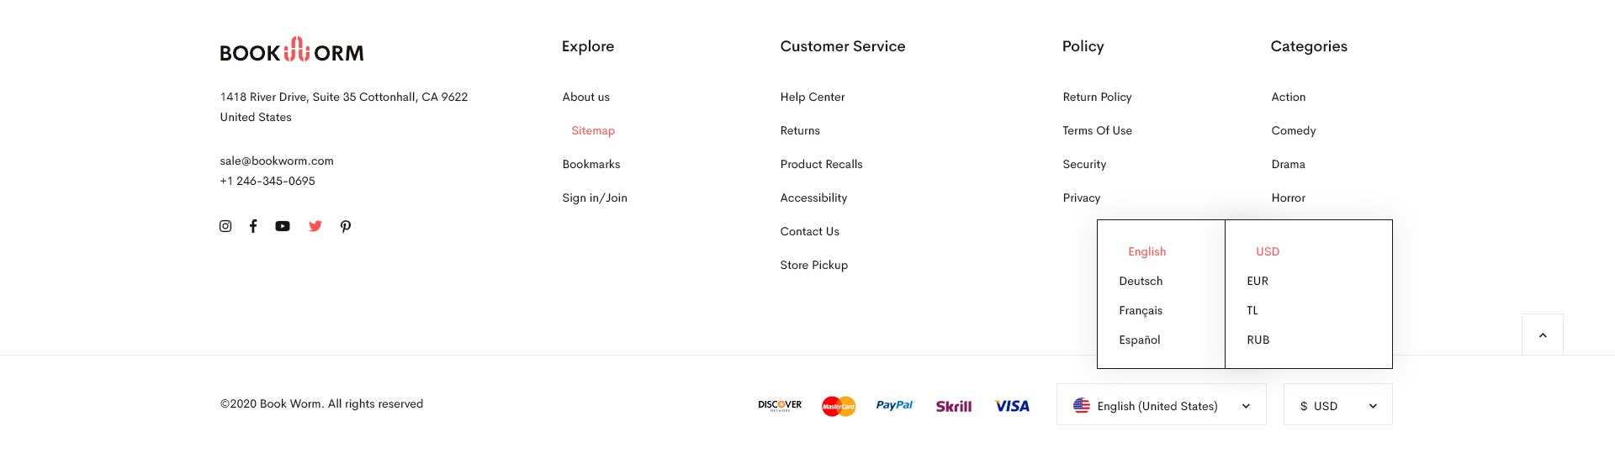This screenshot has width=1615, height=453.
Task: Collapse the USD currency dropdown
Action: click(1337, 405)
